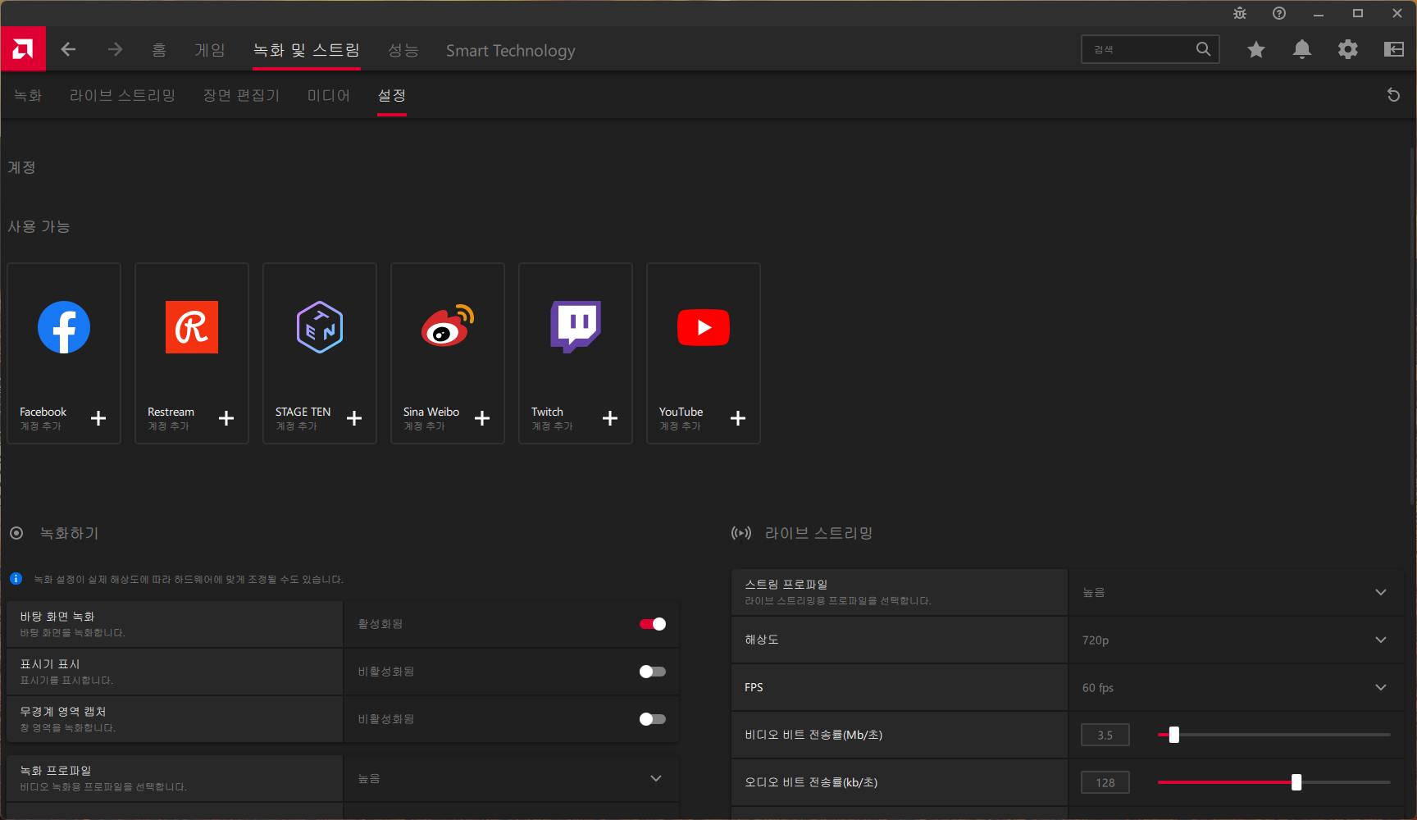Adjust 비디오 비트 전송률 slider

[1174, 735]
